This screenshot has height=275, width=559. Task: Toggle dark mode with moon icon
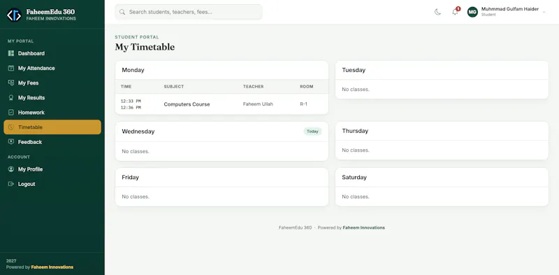pos(437,12)
